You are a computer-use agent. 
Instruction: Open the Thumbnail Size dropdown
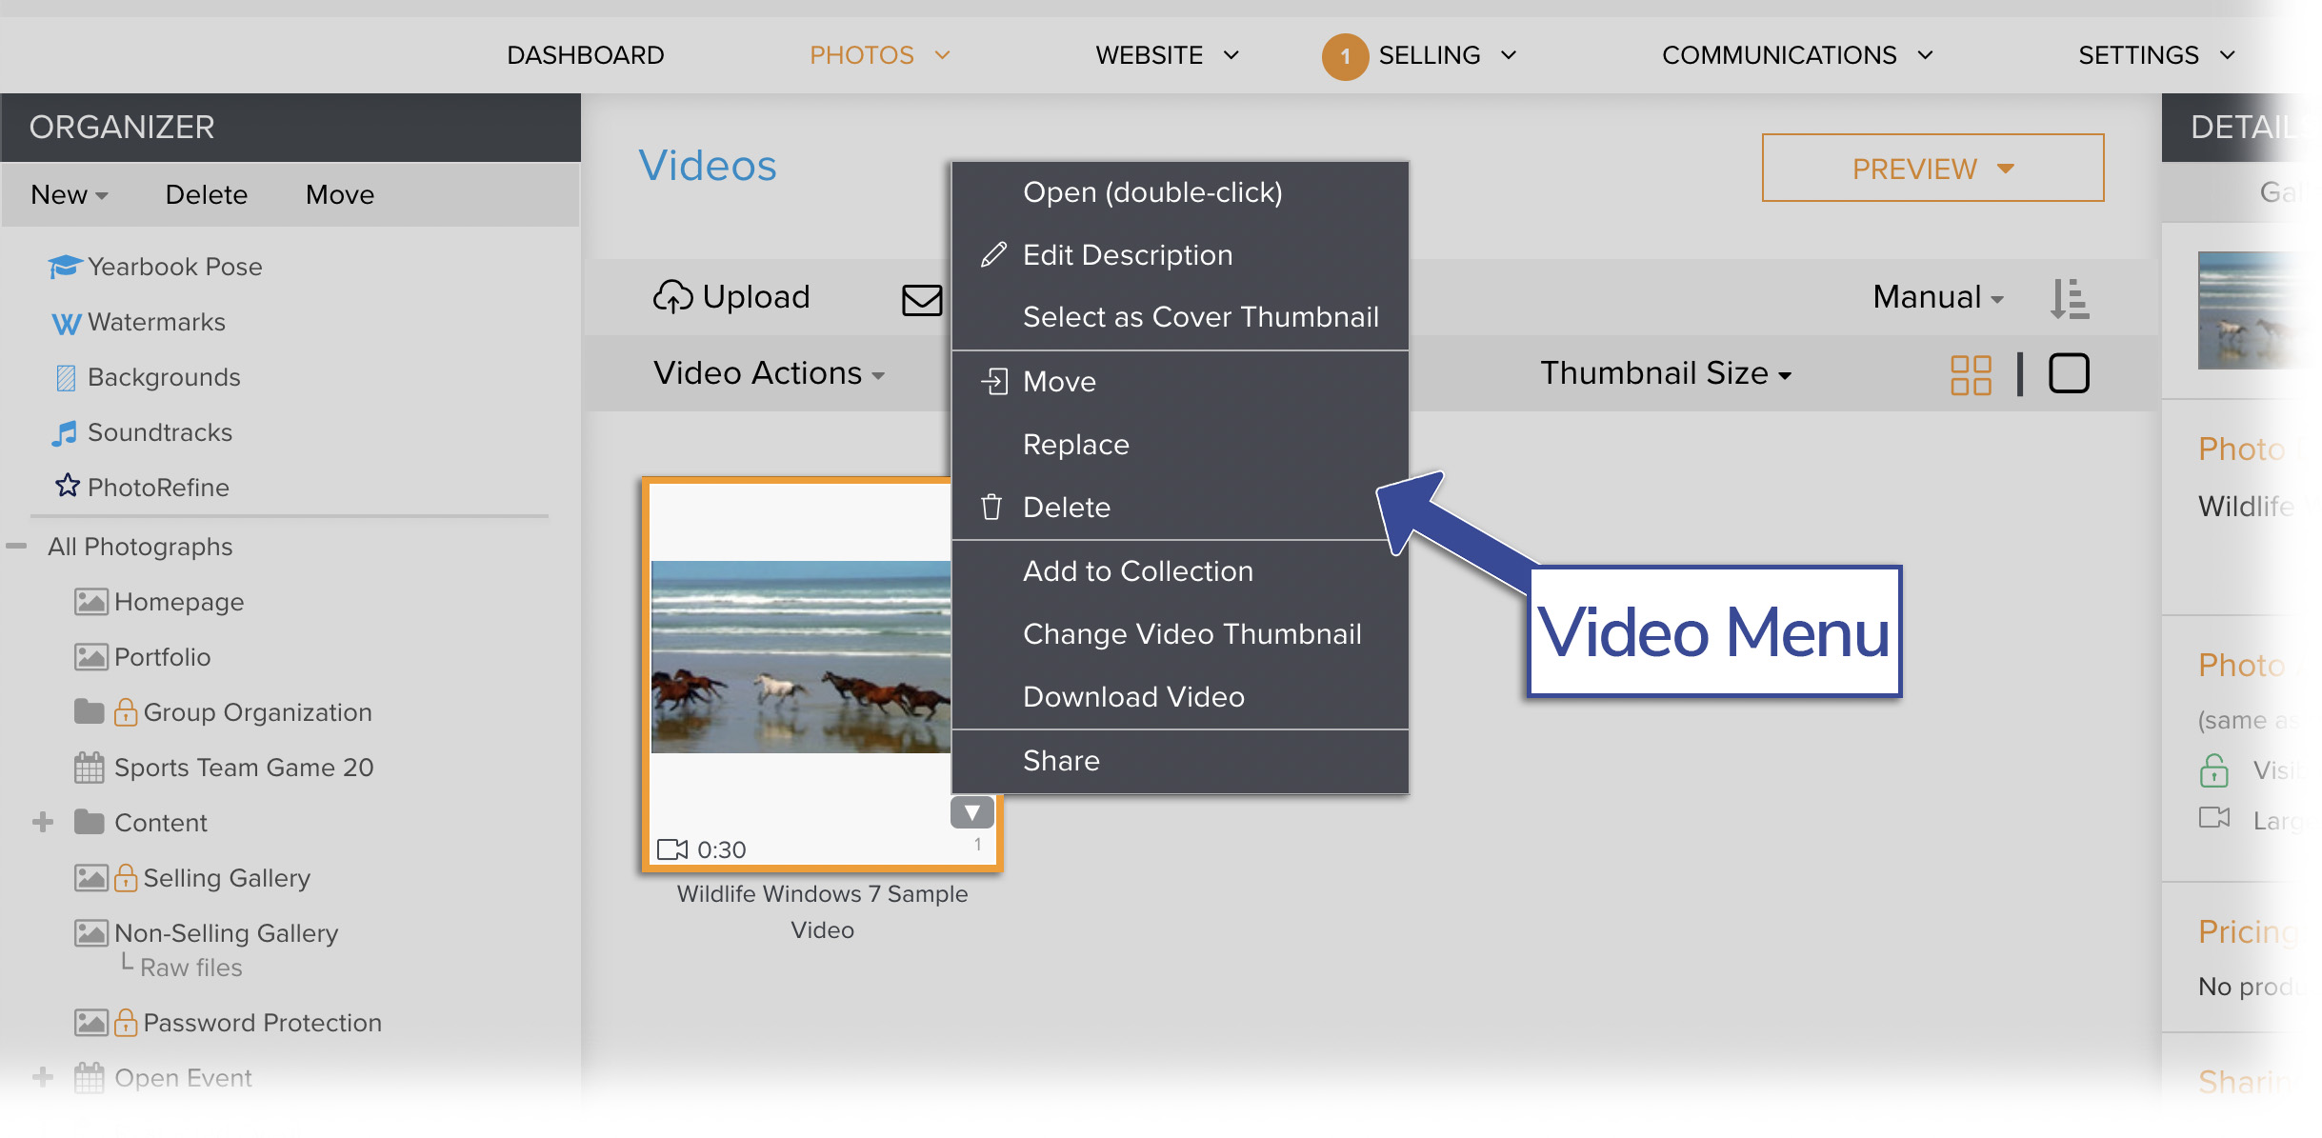(1666, 373)
